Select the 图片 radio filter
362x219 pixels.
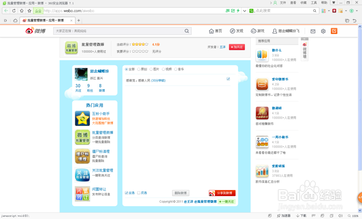[x=151, y=69]
